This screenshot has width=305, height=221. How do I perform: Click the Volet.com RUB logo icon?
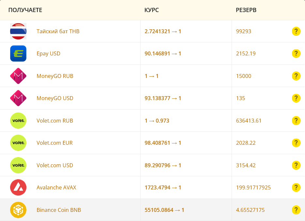pyautogui.click(x=18, y=121)
